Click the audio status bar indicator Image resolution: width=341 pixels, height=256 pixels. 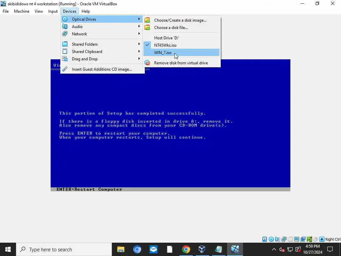(x=277, y=239)
